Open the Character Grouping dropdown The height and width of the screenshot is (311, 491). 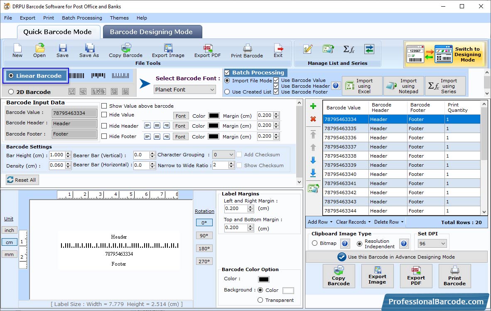(x=223, y=155)
